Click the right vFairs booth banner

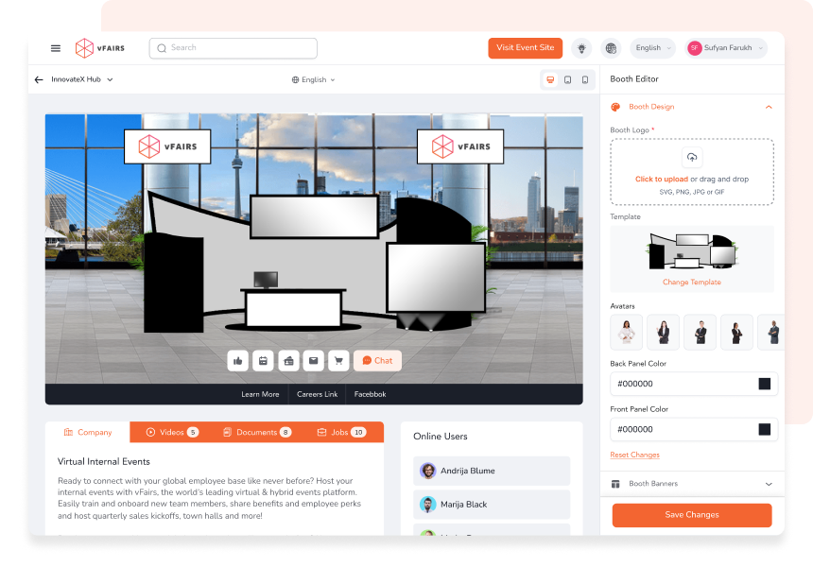[x=460, y=146]
